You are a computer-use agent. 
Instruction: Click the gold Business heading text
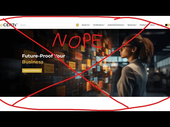point(33,62)
